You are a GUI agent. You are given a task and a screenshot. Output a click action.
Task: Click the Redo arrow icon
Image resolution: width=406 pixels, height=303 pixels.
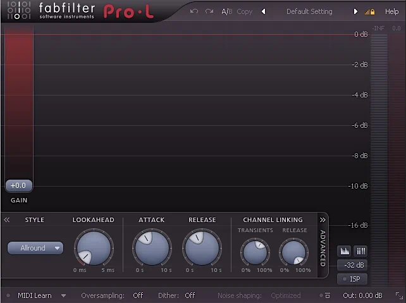pyautogui.click(x=209, y=11)
